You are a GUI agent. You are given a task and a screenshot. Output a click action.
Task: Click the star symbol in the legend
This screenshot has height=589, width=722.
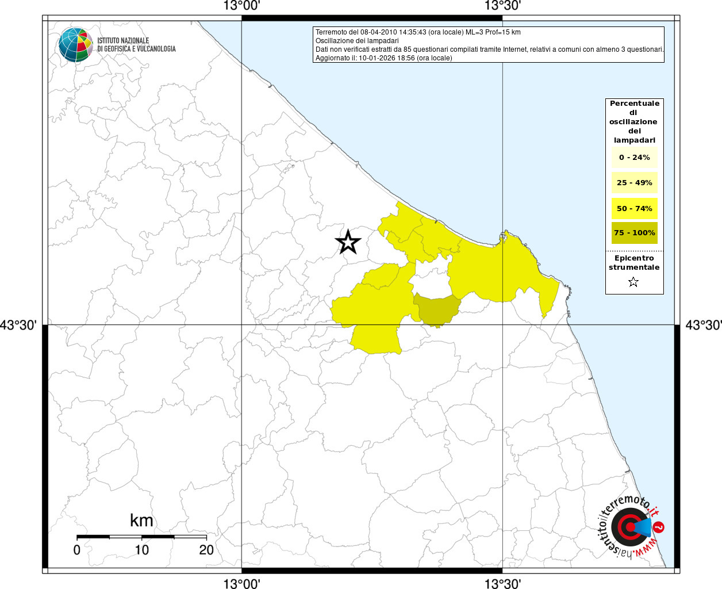pos(633,282)
